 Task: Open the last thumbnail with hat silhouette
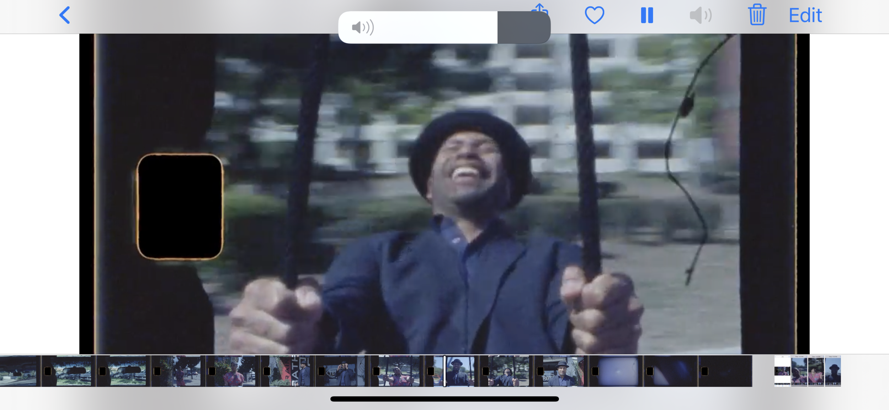833,371
